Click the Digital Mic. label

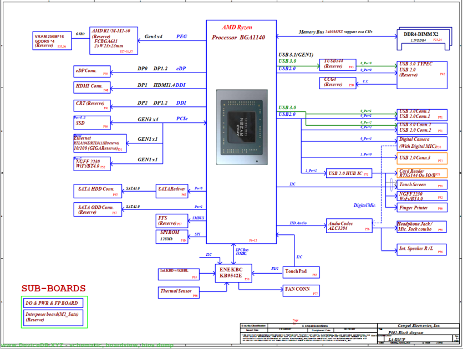coord(365,206)
